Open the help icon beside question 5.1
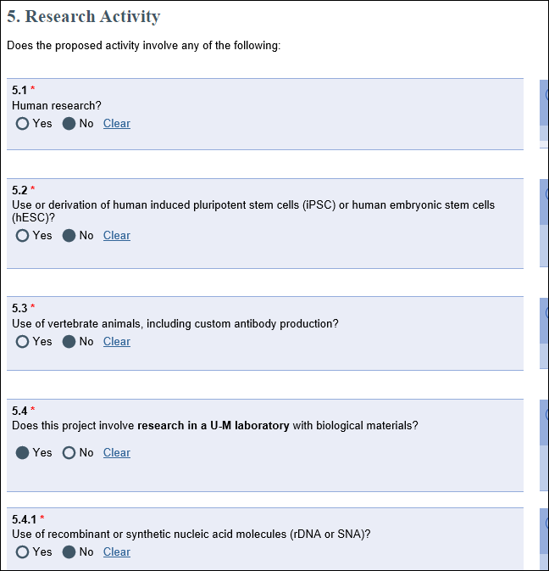The height and width of the screenshot is (571, 549). tap(546, 95)
